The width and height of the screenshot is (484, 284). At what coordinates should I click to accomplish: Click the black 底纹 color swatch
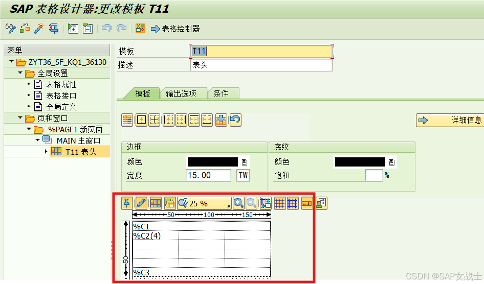pos(360,162)
